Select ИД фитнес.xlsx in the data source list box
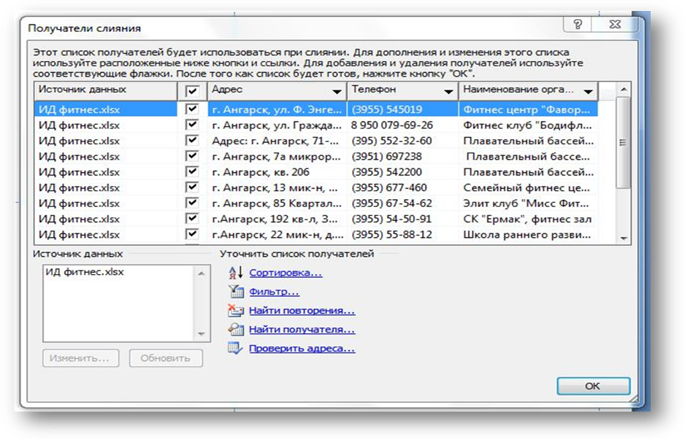Screen dimensions: 685x439 pos(85,272)
